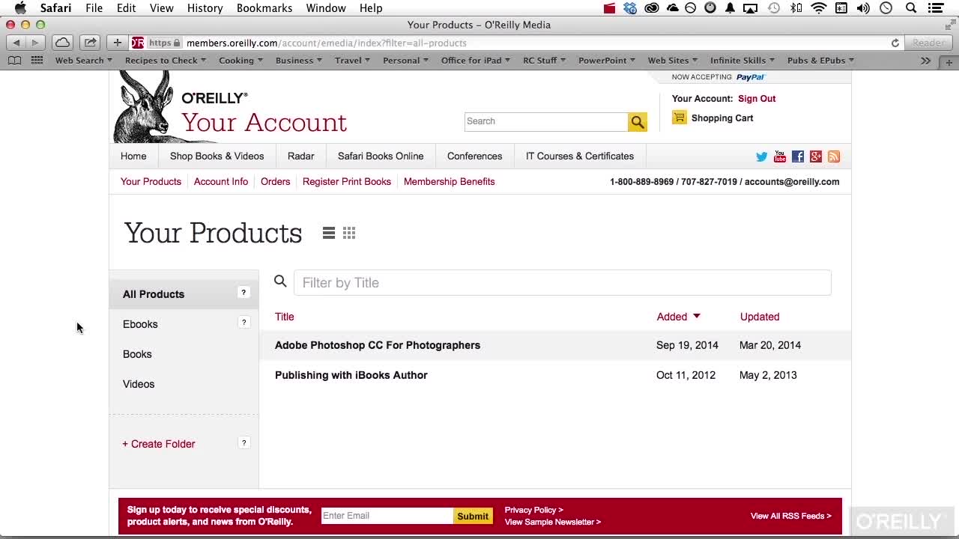The image size is (959, 539).
Task: Expand the Business bookmarks folder
Action: coord(298,61)
